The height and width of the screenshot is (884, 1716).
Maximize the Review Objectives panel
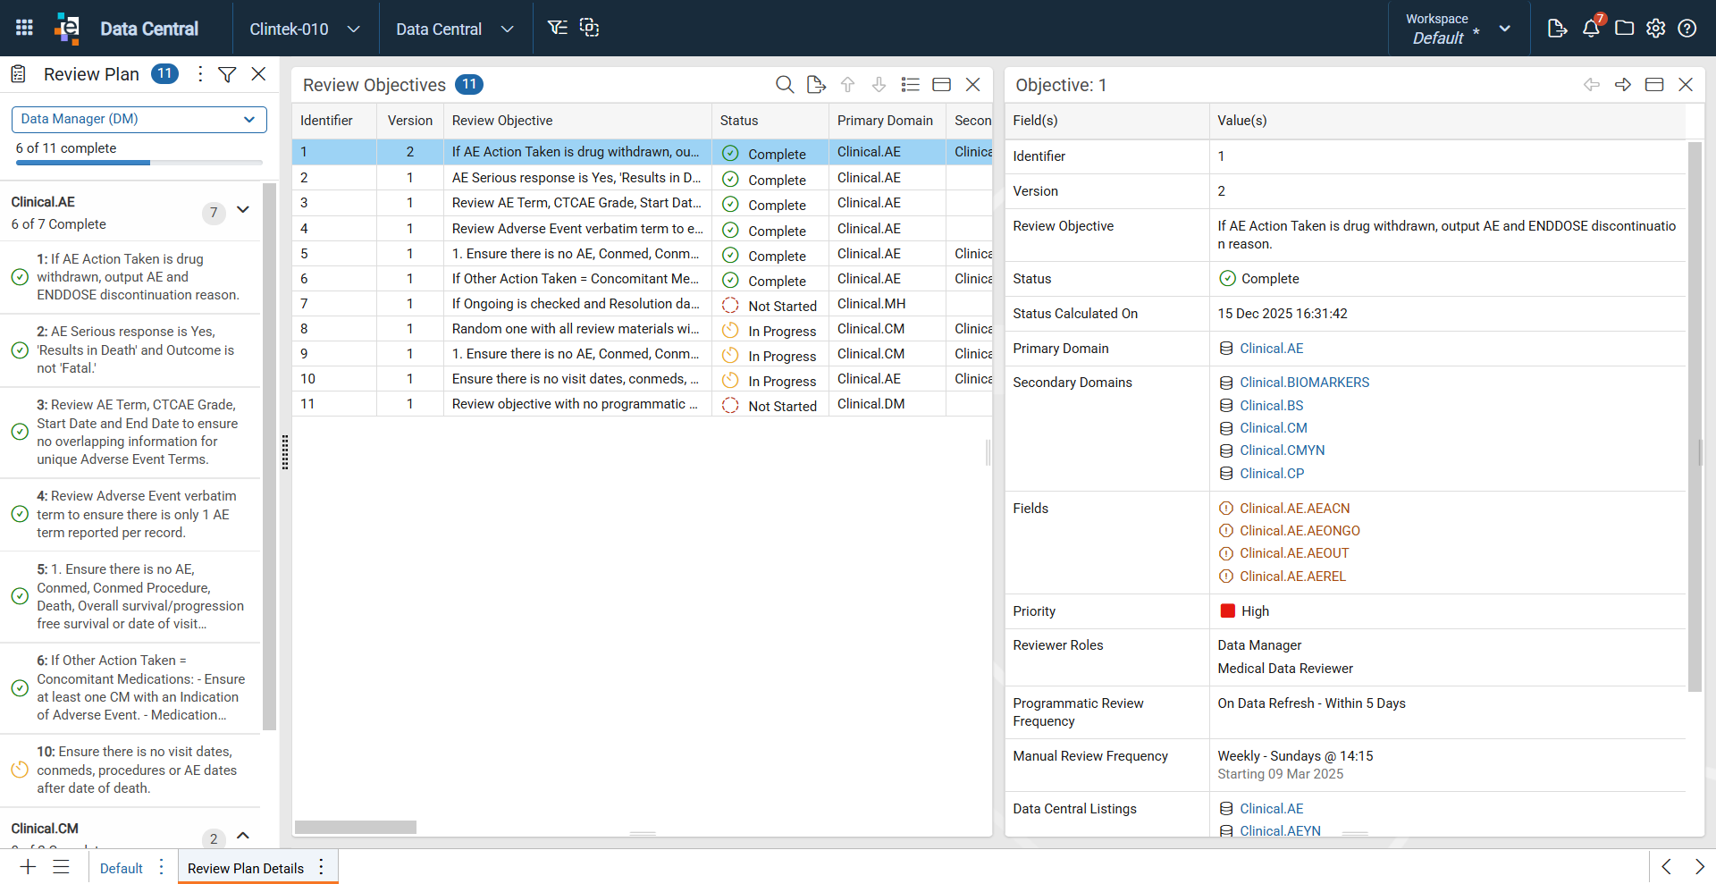(941, 85)
